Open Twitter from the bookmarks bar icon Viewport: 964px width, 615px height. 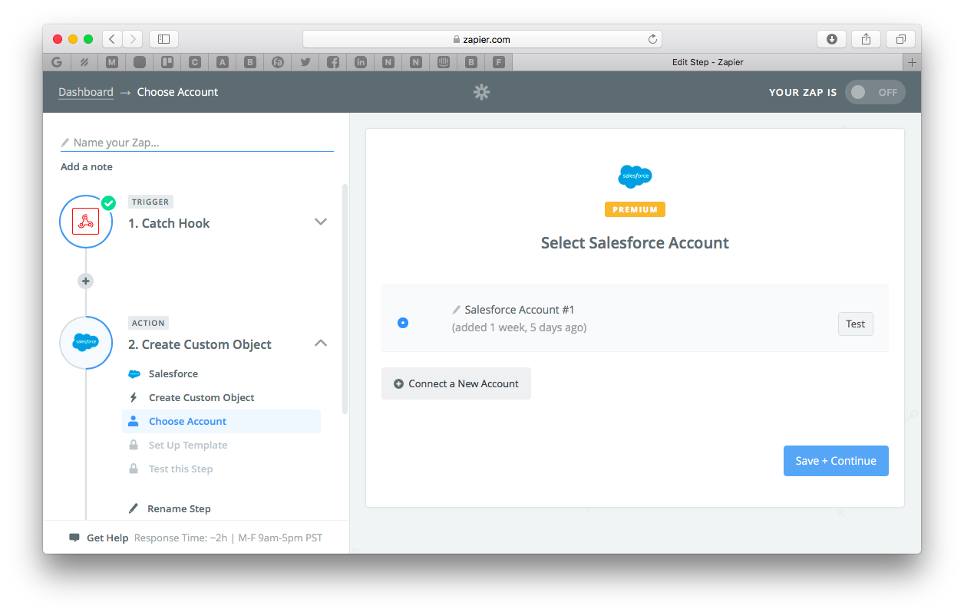pyautogui.click(x=305, y=62)
